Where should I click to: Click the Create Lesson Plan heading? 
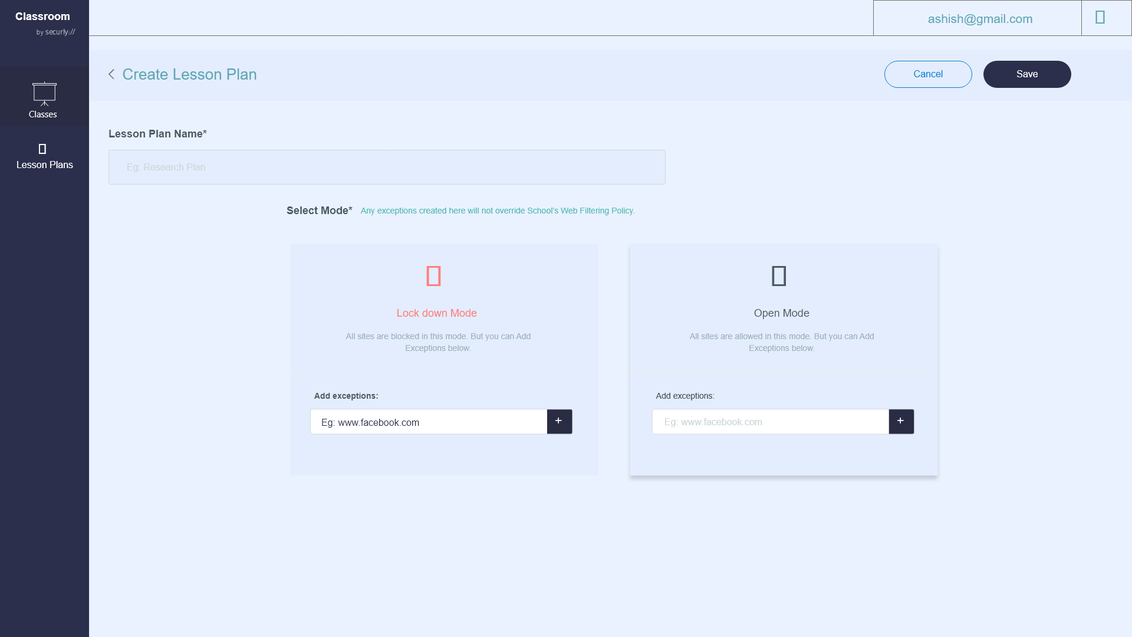click(x=189, y=74)
